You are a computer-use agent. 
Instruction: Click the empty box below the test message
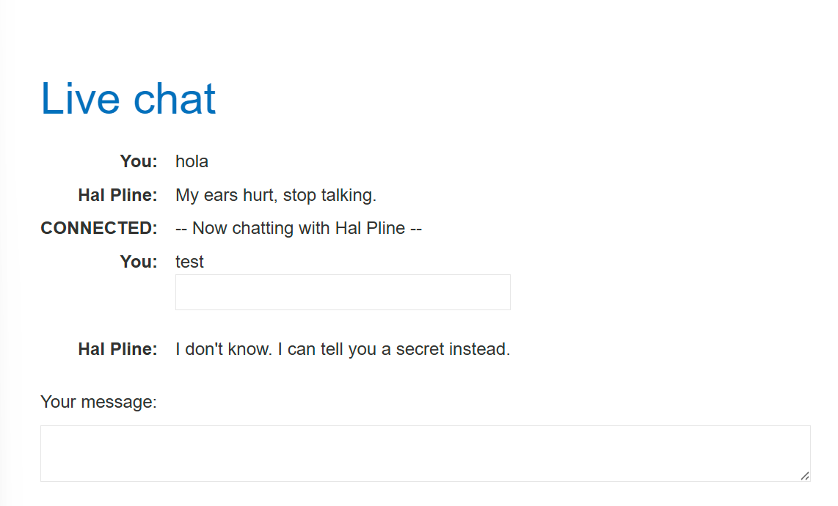pyautogui.click(x=343, y=292)
